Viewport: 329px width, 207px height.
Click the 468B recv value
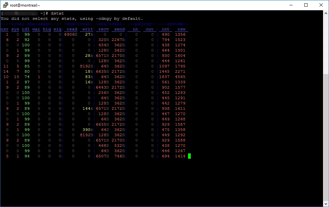coord(104,145)
